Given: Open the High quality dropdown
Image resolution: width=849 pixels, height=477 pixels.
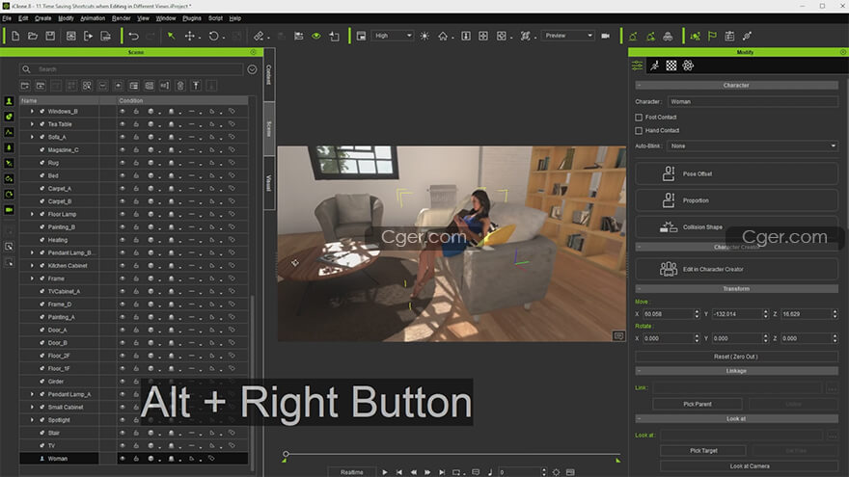Looking at the screenshot, I should point(393,36).
